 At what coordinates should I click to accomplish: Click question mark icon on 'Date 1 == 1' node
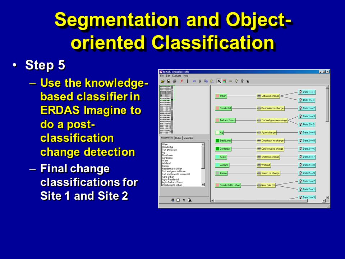[x=300, y=92]
